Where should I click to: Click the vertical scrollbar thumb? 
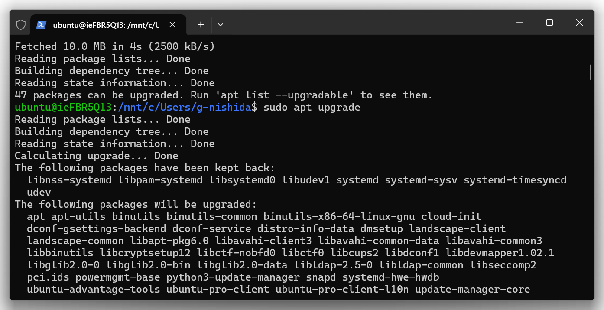coord(591,72)
